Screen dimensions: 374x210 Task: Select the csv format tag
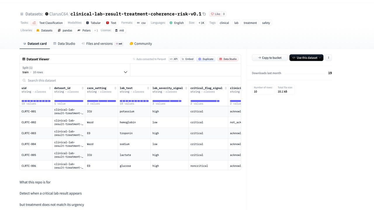(x=141, y=23)
